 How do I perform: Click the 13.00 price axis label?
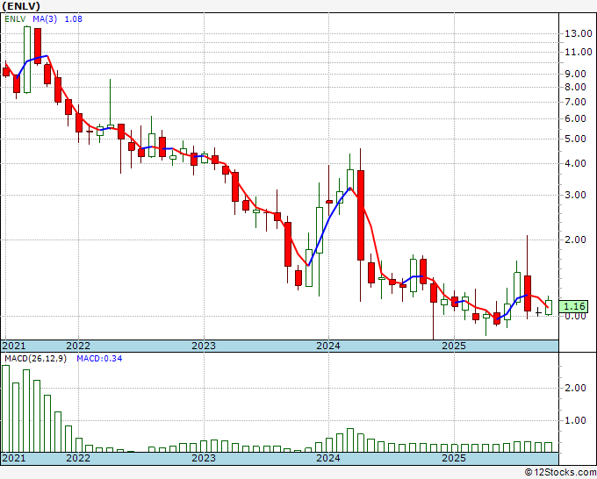tap(578, 33)
